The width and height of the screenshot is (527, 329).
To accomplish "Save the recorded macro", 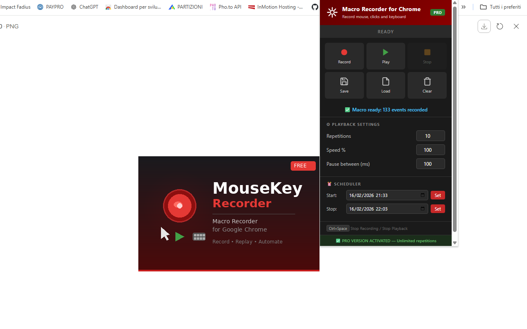I will (x=344, y=82).
